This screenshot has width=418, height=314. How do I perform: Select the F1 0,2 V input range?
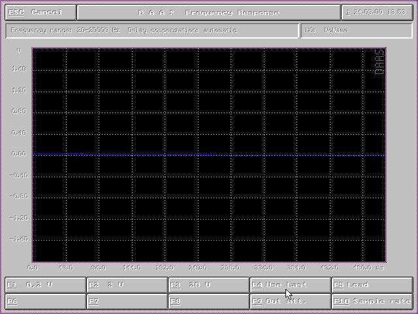click(46, 285)
